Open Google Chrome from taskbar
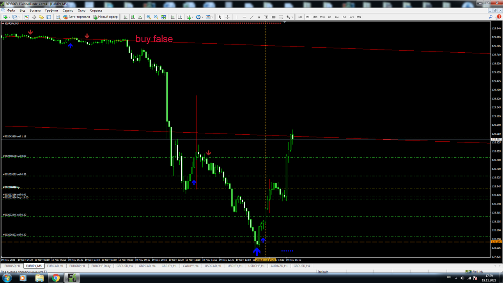Screen dimensions: 503x283 point(56,278)
